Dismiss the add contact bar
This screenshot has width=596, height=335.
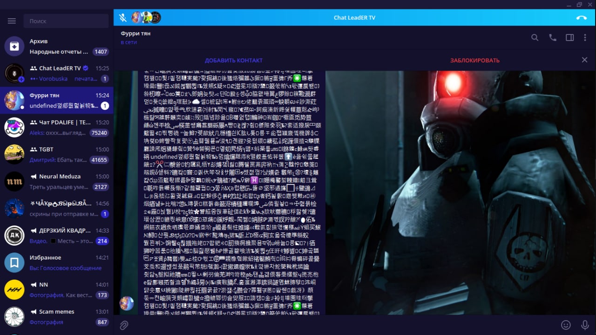point(584,60)
